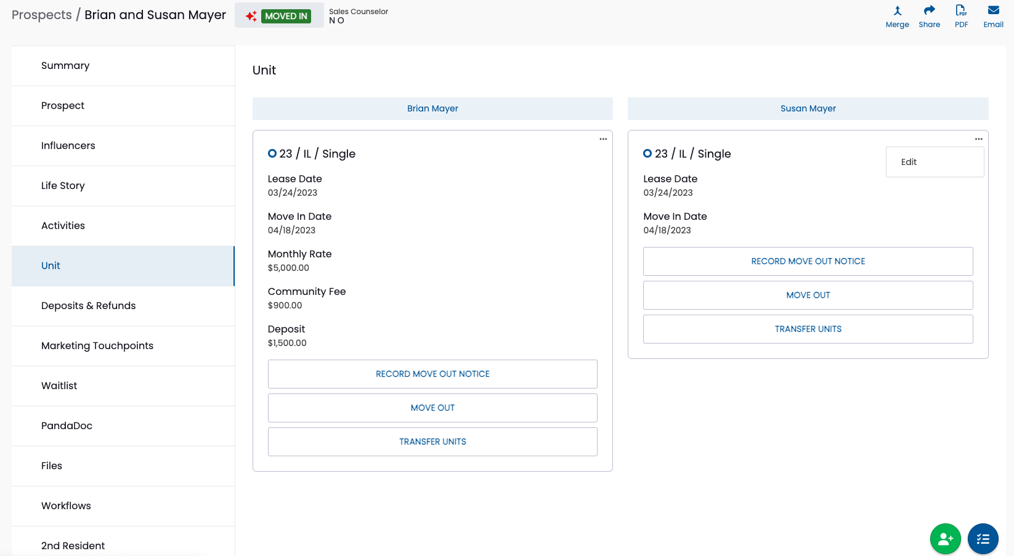The width and height of the screenshot is (1014, 556).
Task: Click Susan's Move In Date 04/18/2023
Action: point(667,230)
